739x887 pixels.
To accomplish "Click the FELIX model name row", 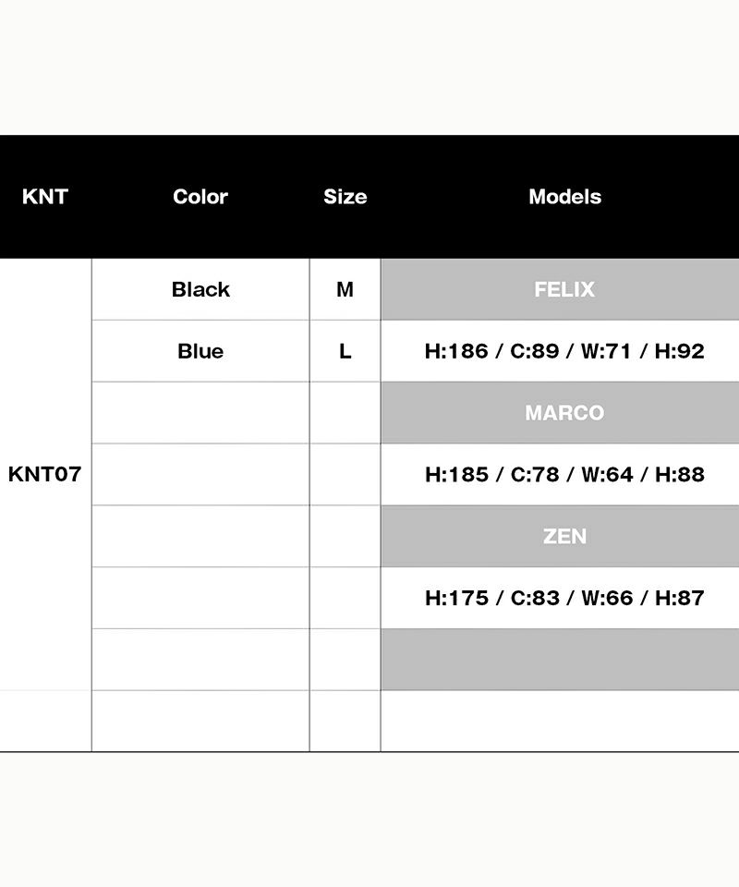I will coord(564,289).
